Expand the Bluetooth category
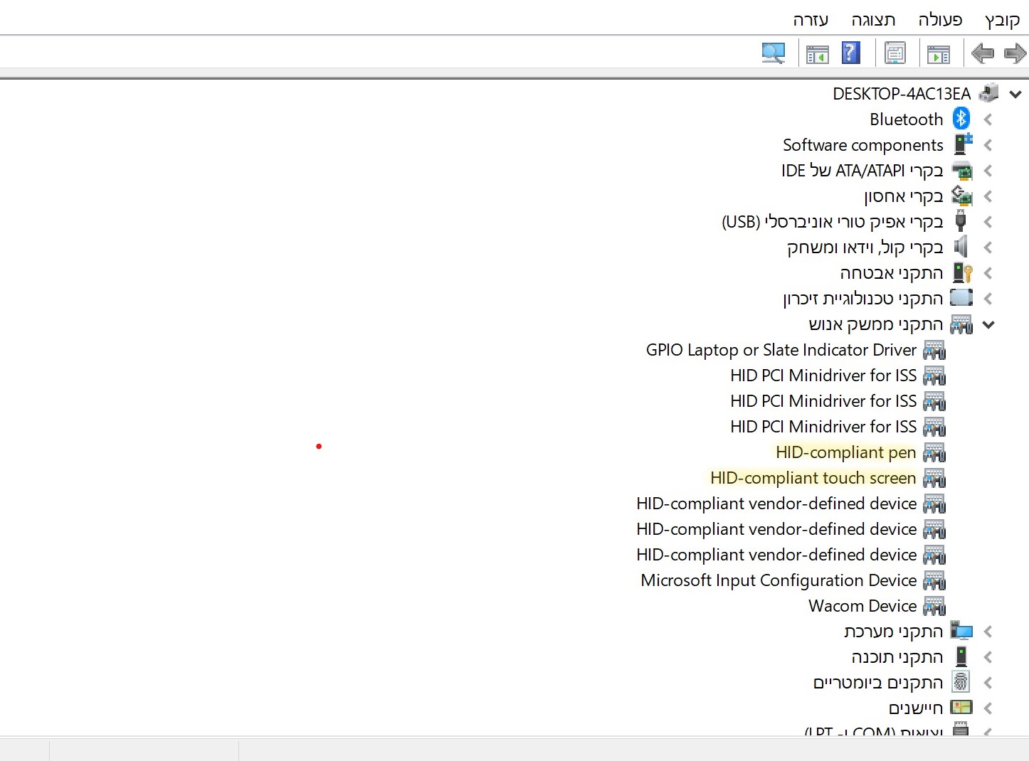 pyautogui.click(x=988, y=119)
